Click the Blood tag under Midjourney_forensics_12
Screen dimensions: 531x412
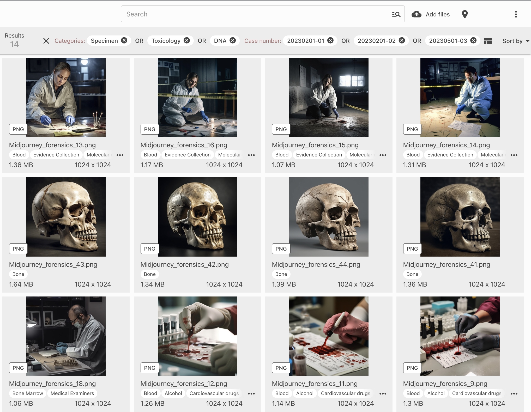click(150, 393)
